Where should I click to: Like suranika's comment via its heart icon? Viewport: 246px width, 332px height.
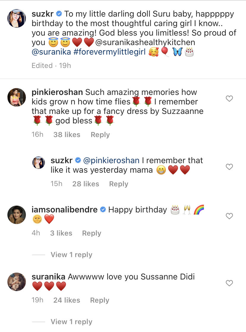coord(229,283)
